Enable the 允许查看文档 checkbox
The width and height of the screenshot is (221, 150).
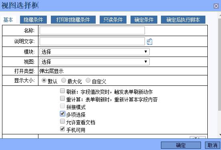tap(62, 122)
